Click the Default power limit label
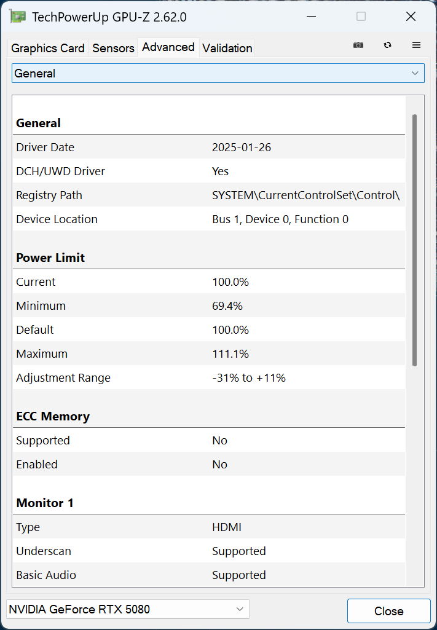The height and width of the screenshot is (630, 437). 34,330
